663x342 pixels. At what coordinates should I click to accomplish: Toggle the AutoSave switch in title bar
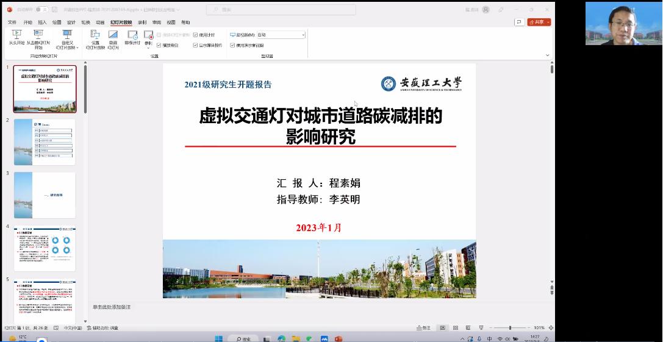(x=41, y=10)
